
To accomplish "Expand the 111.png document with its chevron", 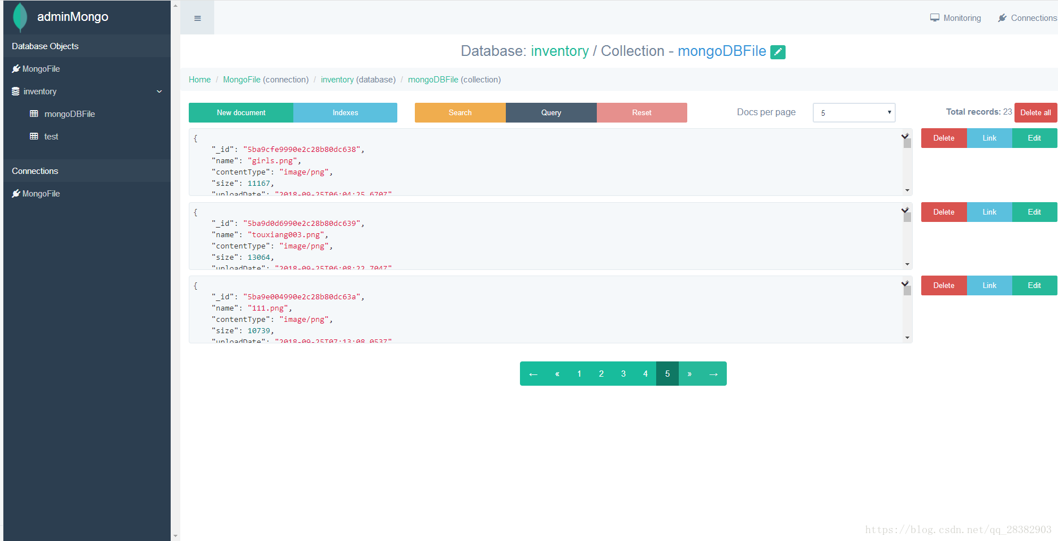I will pos(905,283).
